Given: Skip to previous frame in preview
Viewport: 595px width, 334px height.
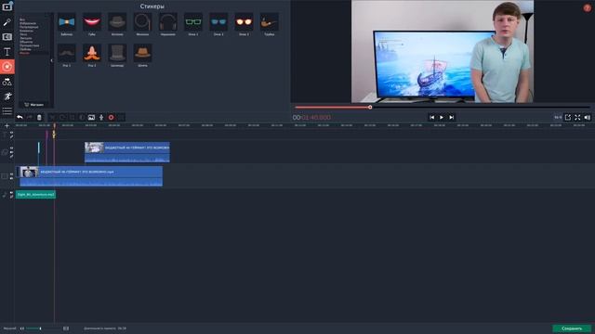Looking at the screenshot, I should (431, 118).
